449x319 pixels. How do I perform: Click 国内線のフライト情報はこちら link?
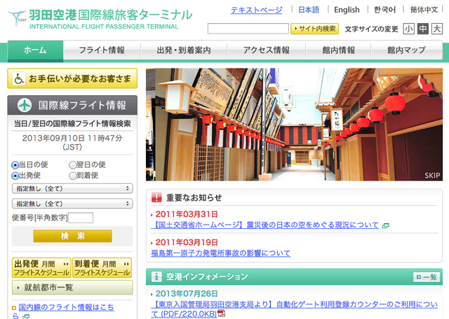(x=66, y=308)
